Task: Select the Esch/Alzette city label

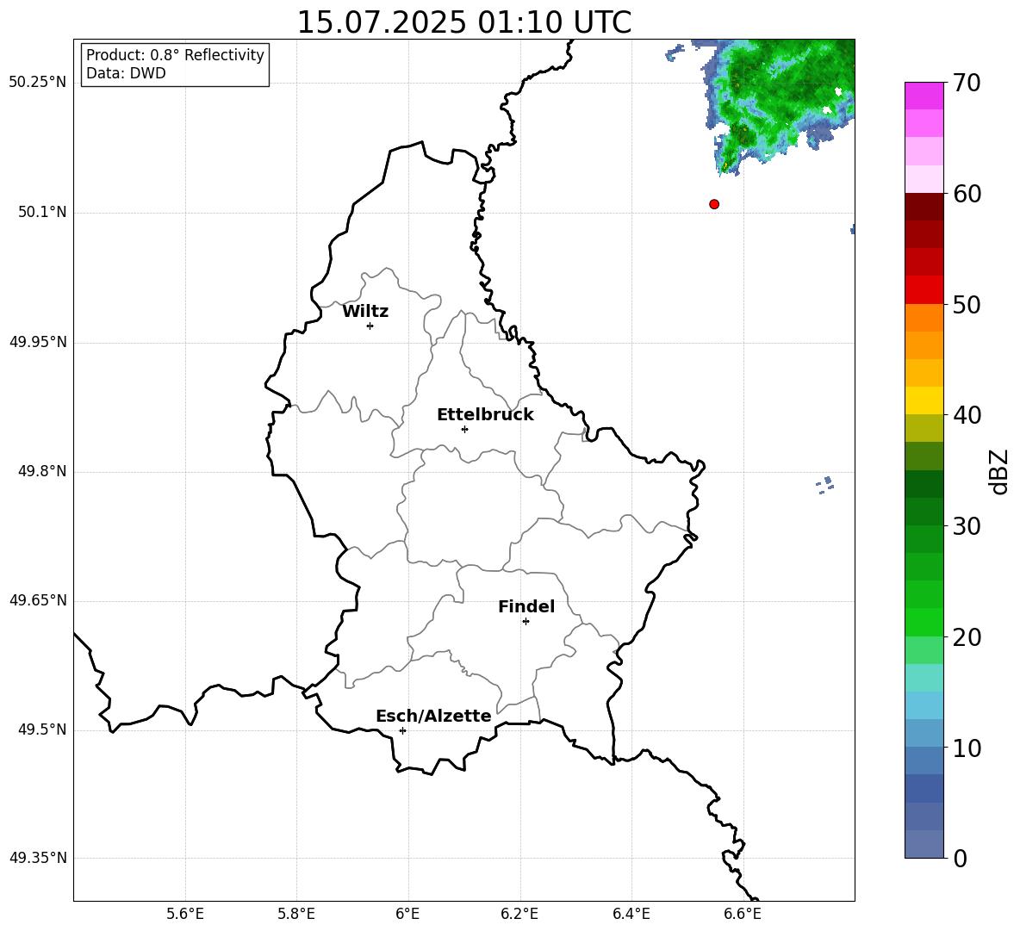Action: point(433,716)
